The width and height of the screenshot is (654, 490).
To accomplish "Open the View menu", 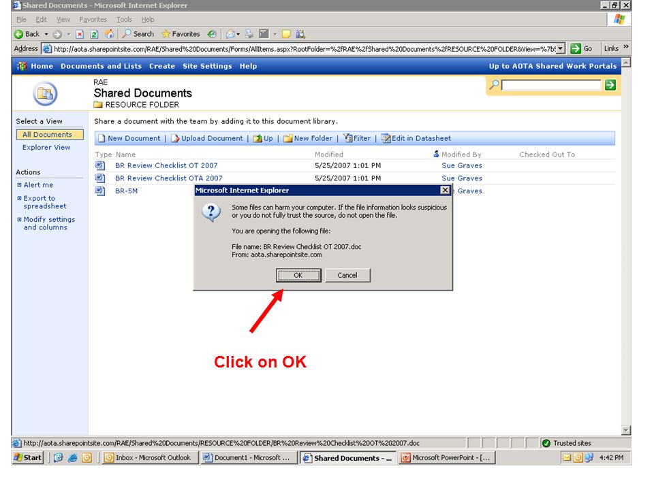I will 63,20.
